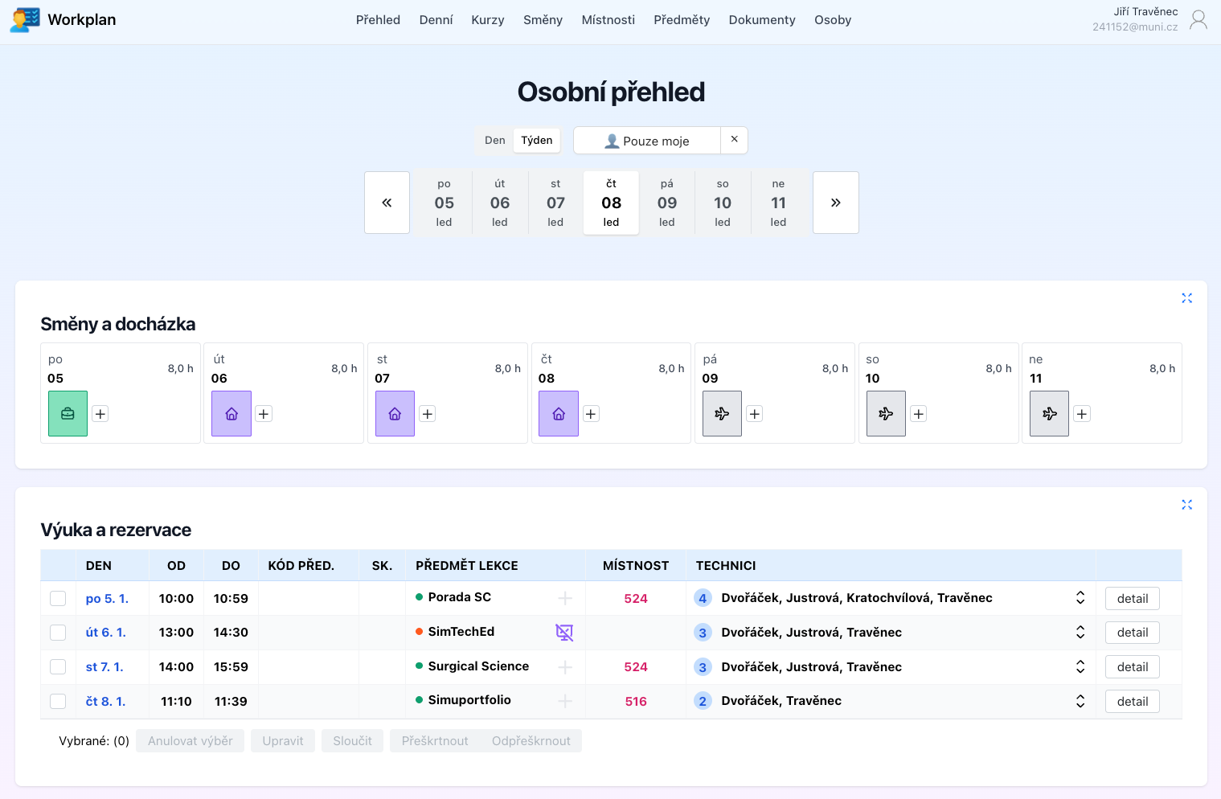
Task: Go to next week with double arrow
Action: click(x=835, y=203)
